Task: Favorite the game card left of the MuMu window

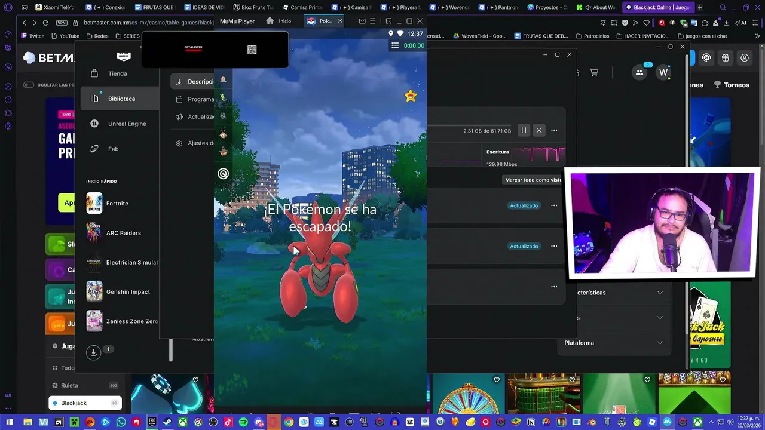Action: pyautogui.click(x=195, y=380)
